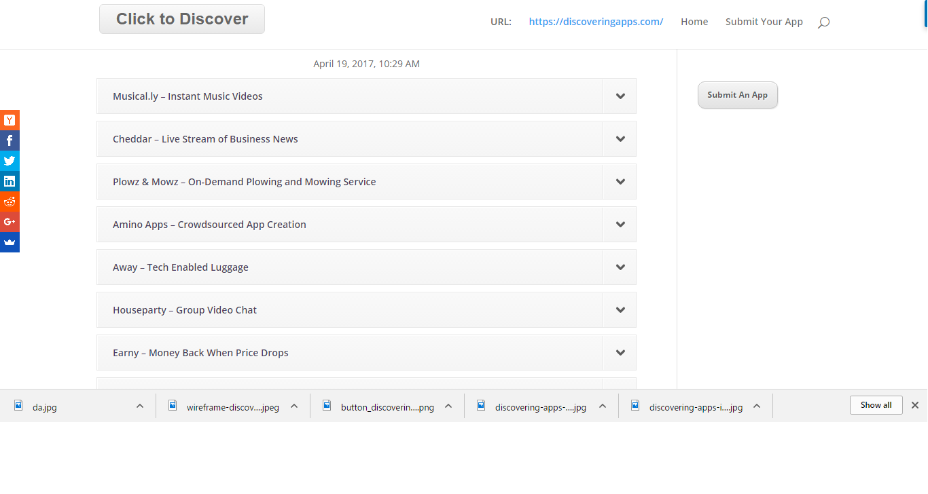Click the button_discoverin png file icon

327,406
